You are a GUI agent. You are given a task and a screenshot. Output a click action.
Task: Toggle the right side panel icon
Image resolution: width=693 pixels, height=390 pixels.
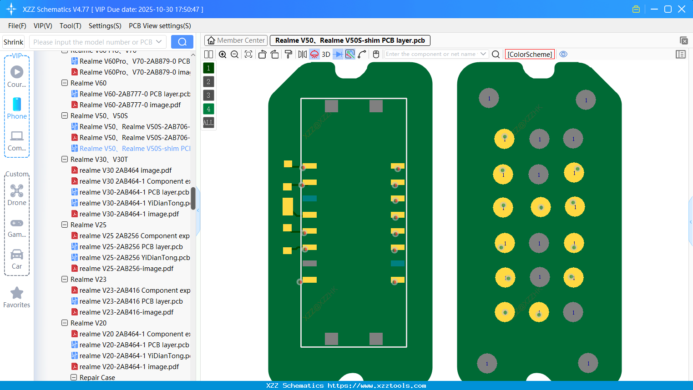(x=681, y=55)
